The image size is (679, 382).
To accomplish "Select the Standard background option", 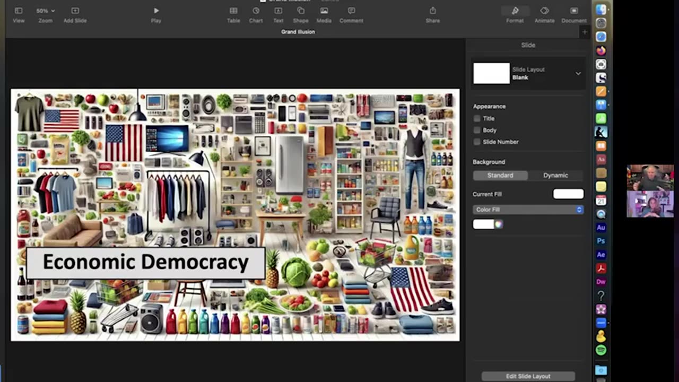I will point(500,175).
